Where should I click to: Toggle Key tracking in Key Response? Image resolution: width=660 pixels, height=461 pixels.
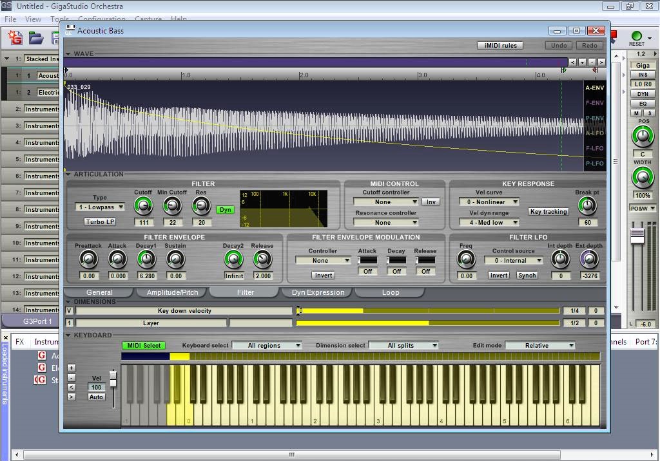tap(548, 212)
